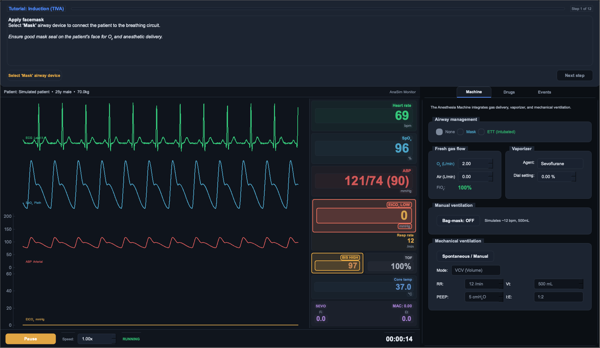This screenshot has width=600, height=348.
Task: Click the O₂ flow rate field
Action: [475, 164]
